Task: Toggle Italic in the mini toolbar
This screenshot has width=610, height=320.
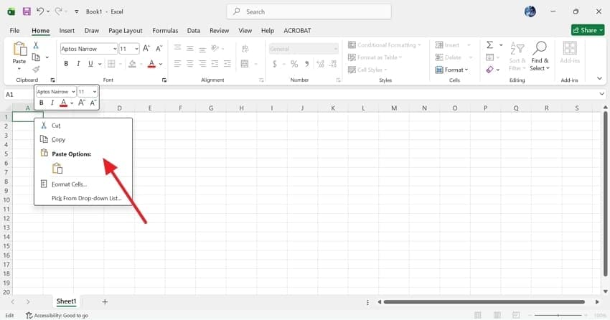Action: [x=52, y=103]
